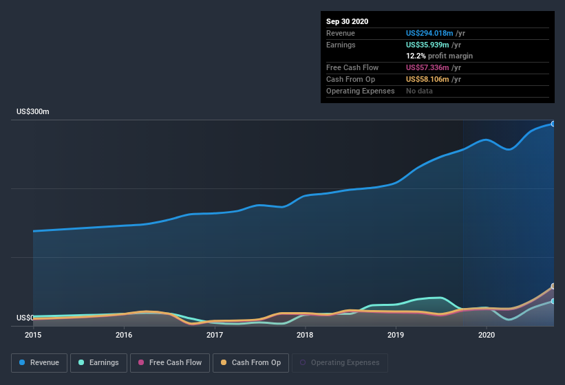565x385 pixels.
Task: Click the Sep 30 2020 tooltip date
Action: coord(348,21)
